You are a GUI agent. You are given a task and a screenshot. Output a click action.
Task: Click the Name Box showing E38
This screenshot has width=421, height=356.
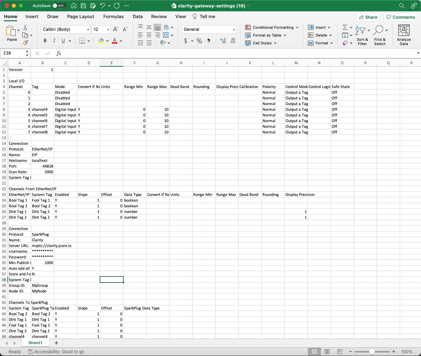point(13,53)
